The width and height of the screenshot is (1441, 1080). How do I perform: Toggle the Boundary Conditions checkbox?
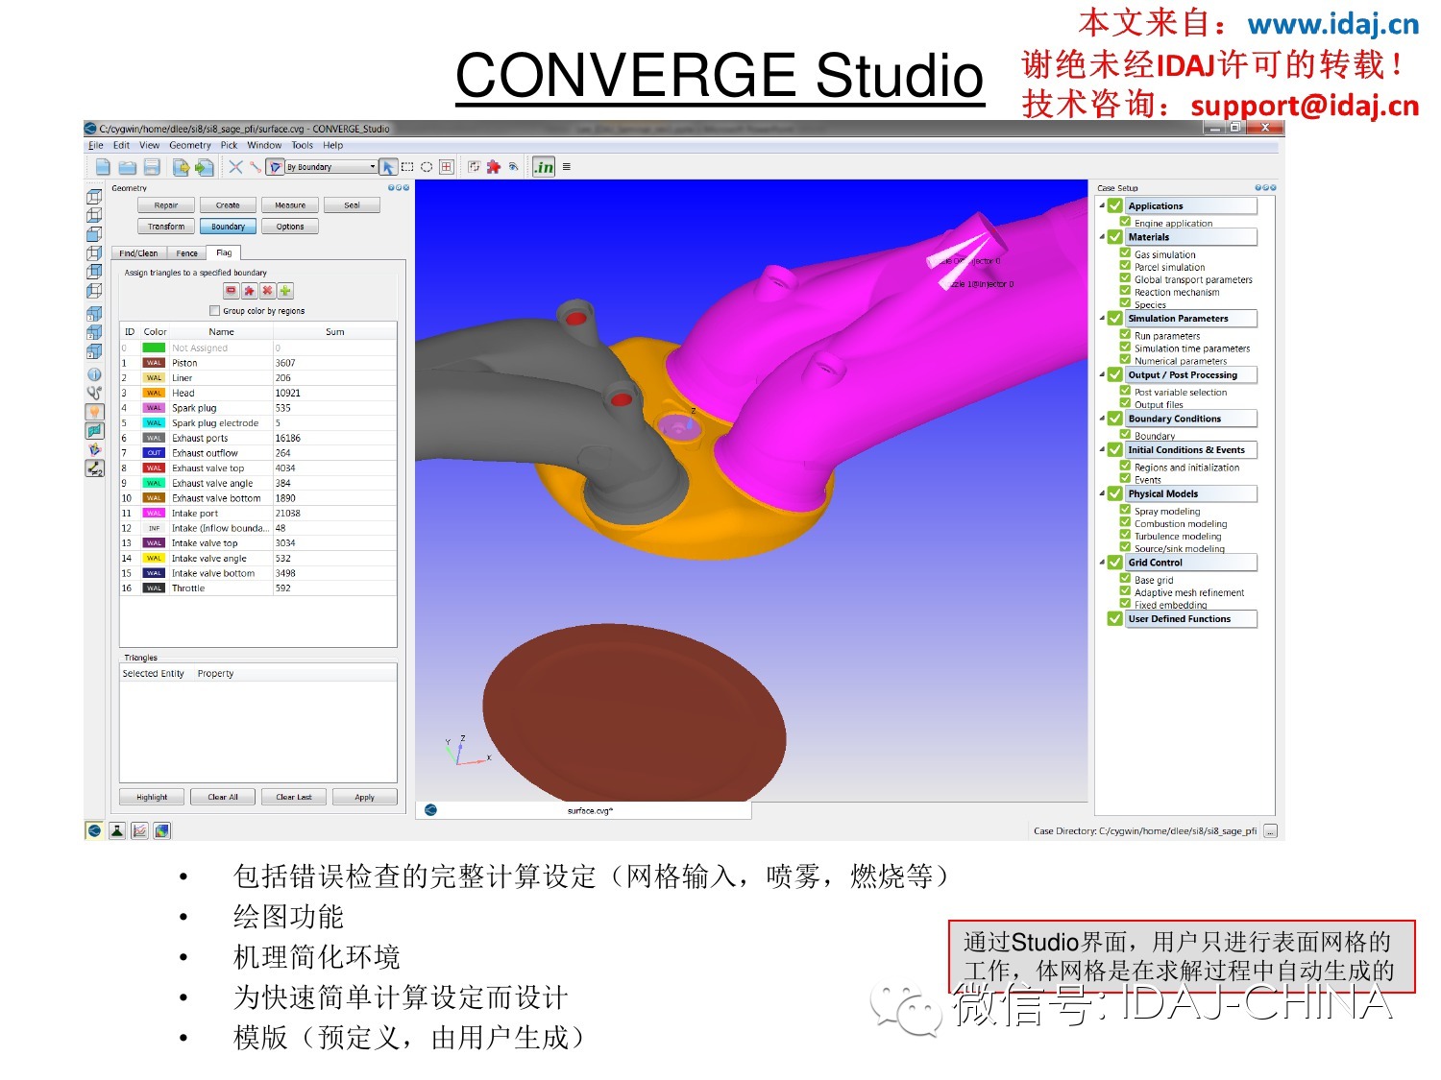click(x=1114, y=419)
